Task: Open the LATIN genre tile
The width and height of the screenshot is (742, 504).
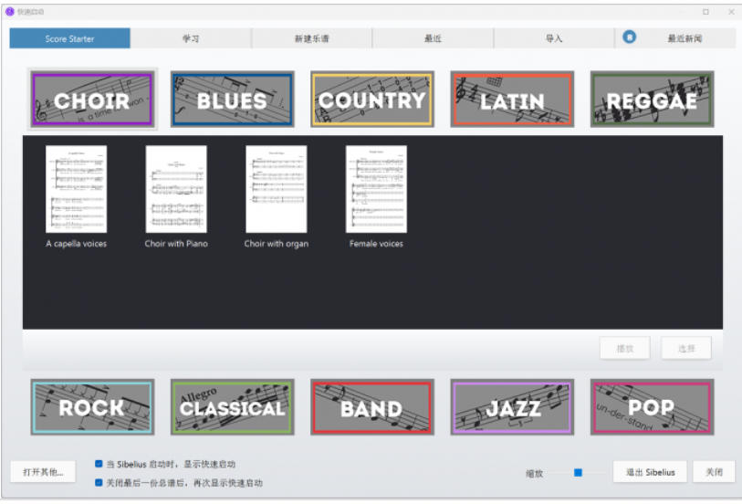Action: tap(512, 100)
